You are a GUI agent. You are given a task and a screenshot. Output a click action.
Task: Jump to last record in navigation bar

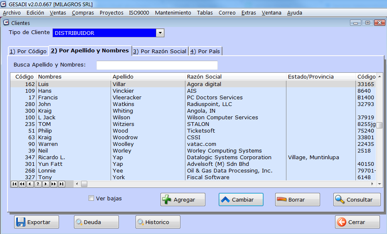[62, 184]
